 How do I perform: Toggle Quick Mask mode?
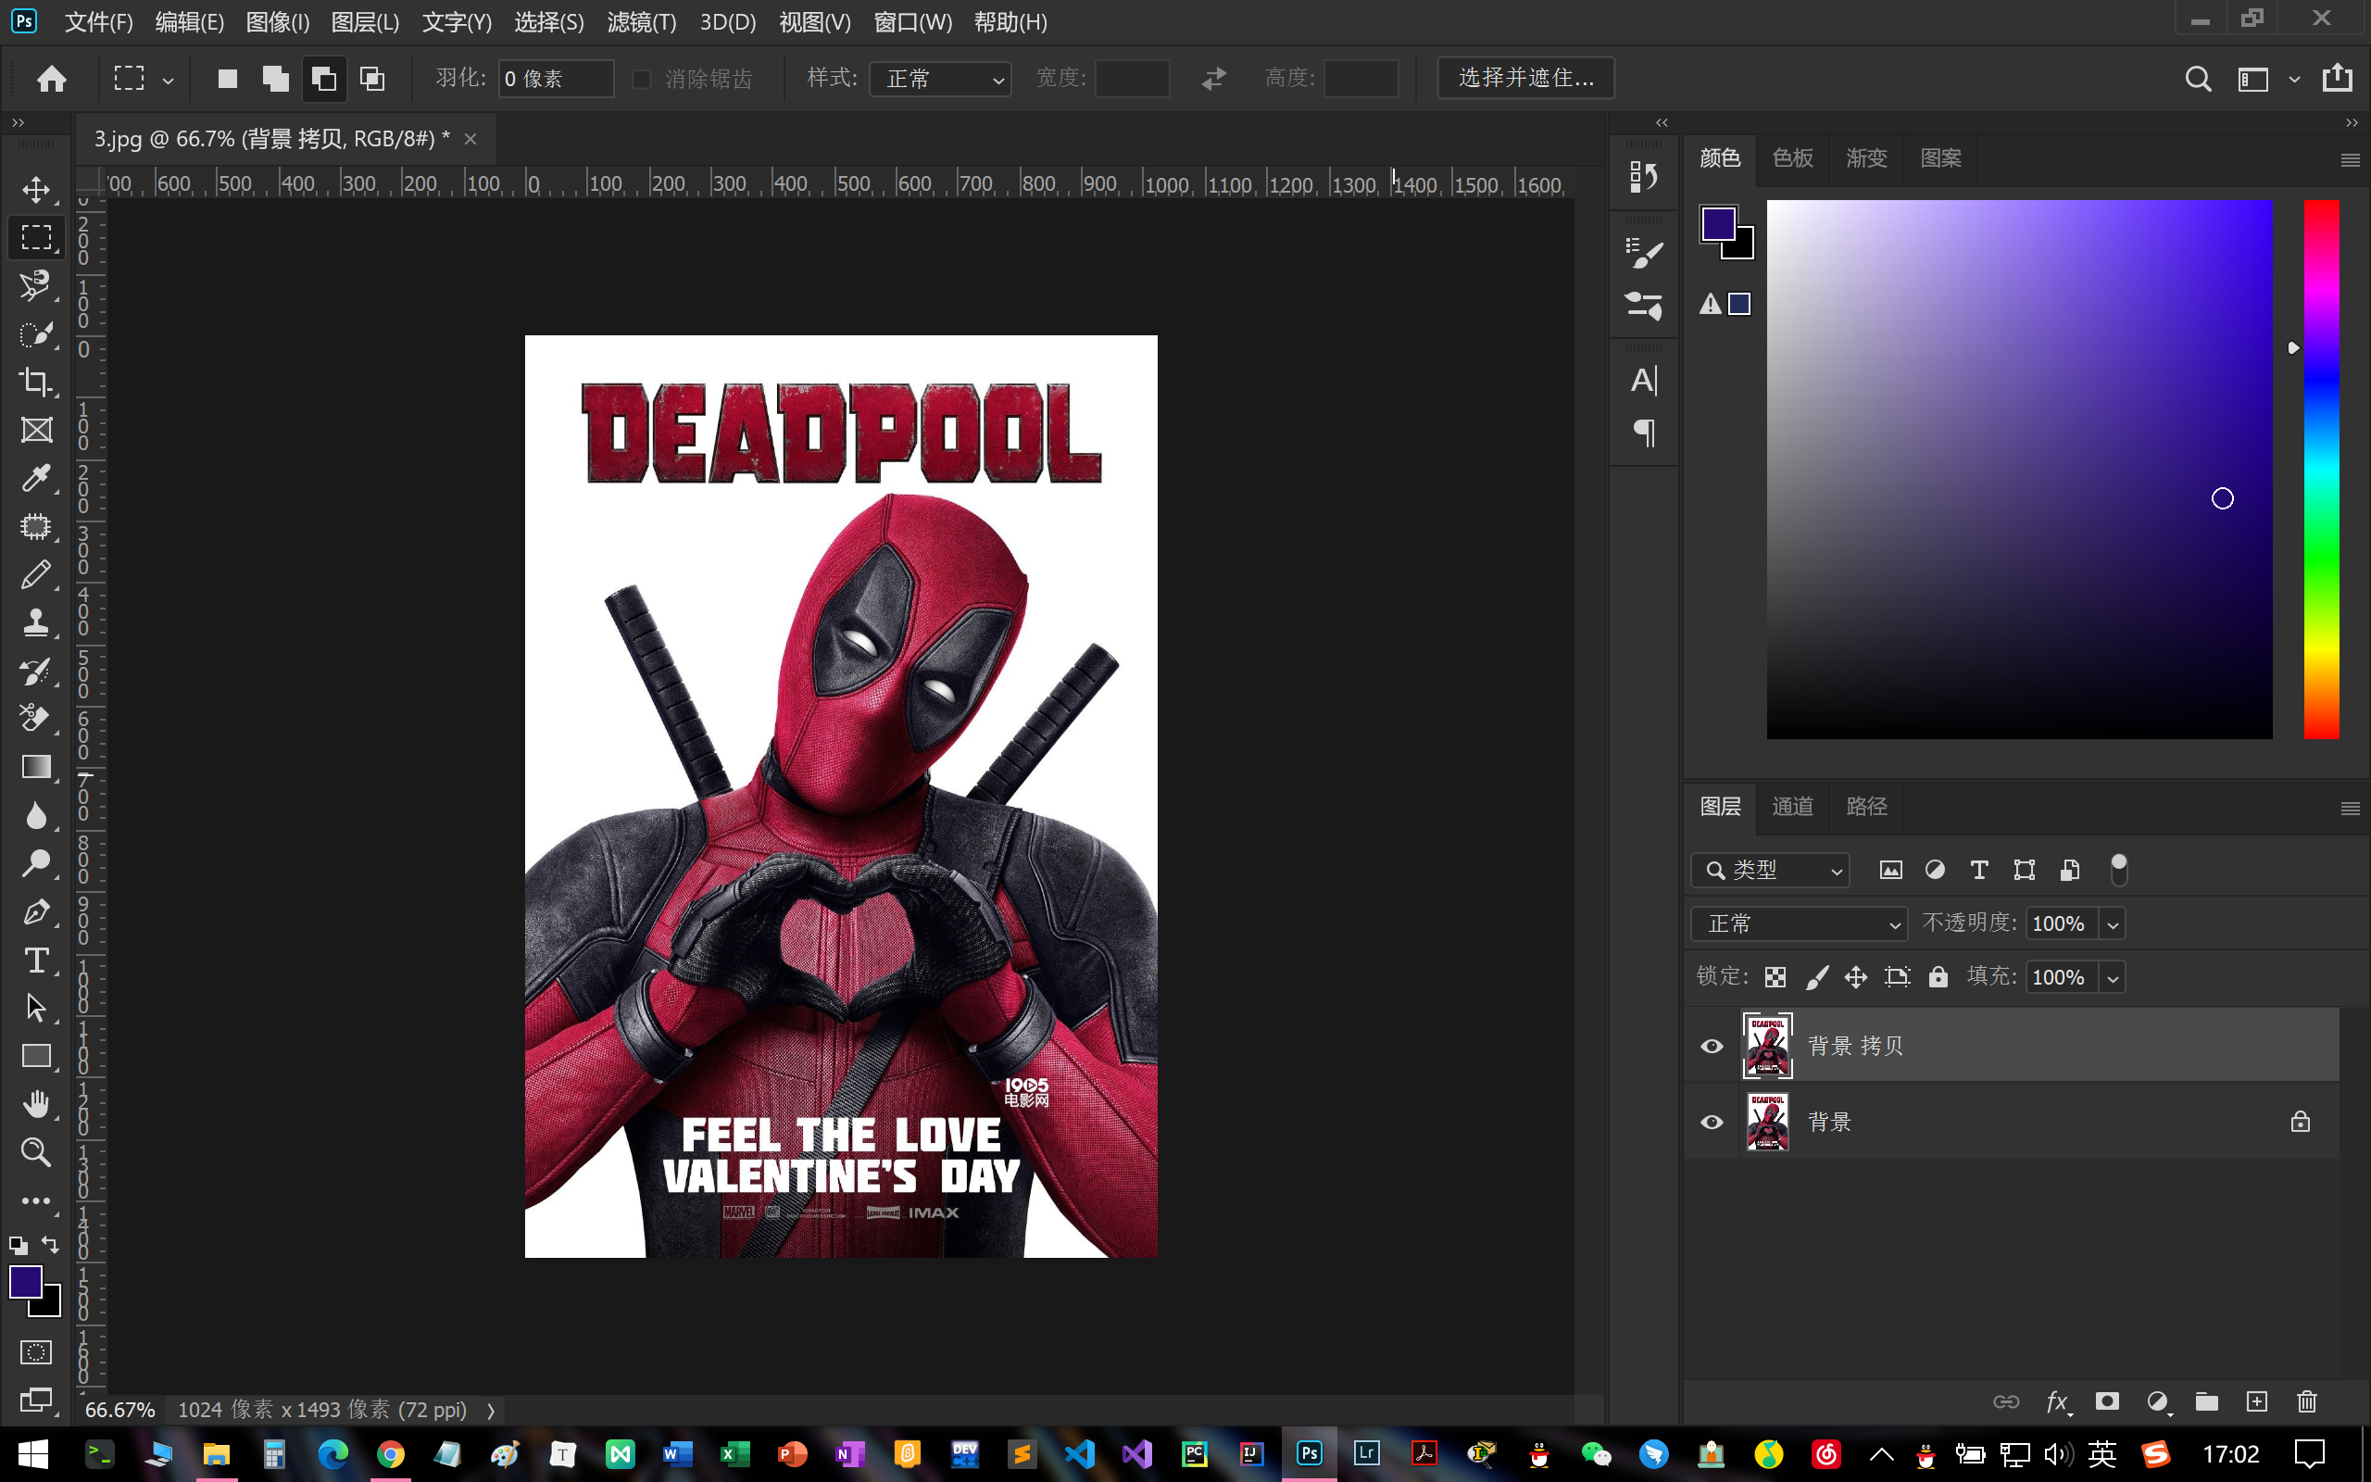36,1352
